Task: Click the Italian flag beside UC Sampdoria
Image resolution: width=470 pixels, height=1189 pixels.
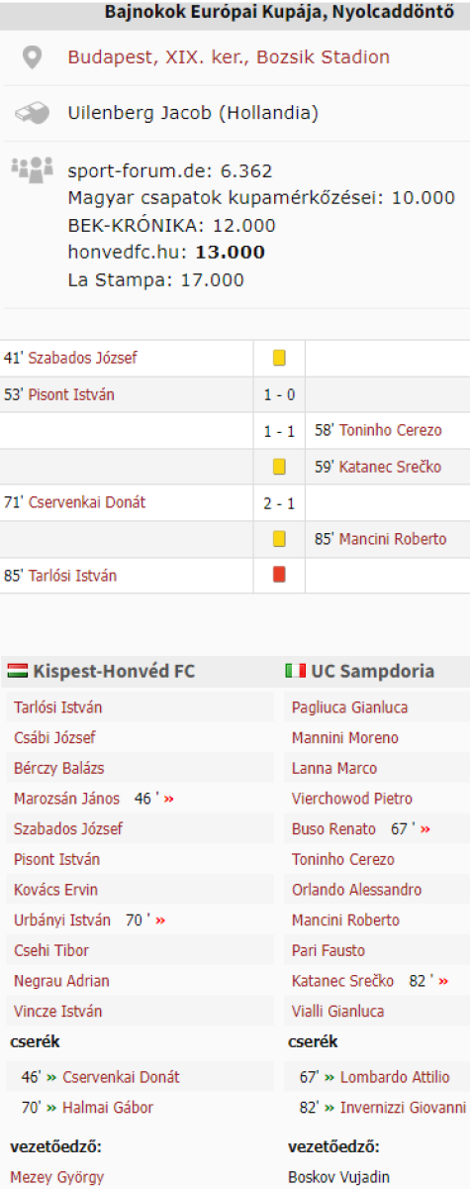Action: (295, 671)
